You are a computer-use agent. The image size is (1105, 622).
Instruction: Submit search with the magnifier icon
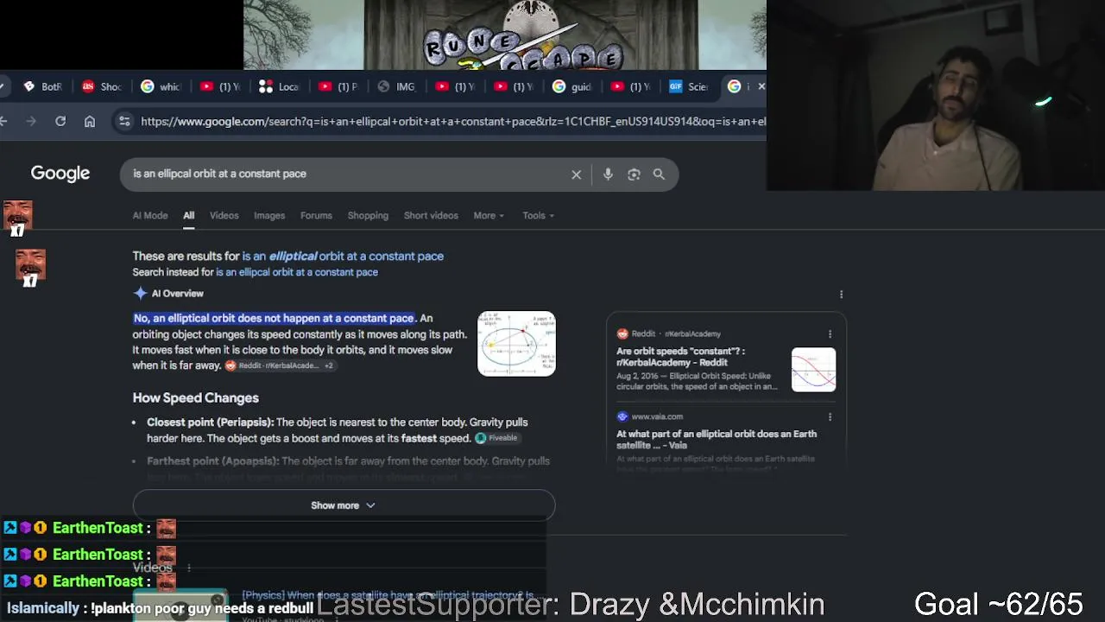(659, 175)
